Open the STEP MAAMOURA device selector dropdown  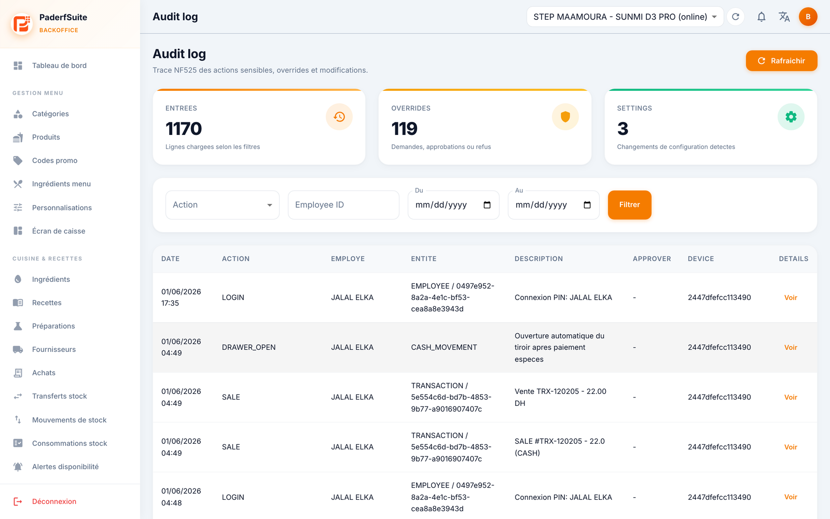[x=625, y=17]
